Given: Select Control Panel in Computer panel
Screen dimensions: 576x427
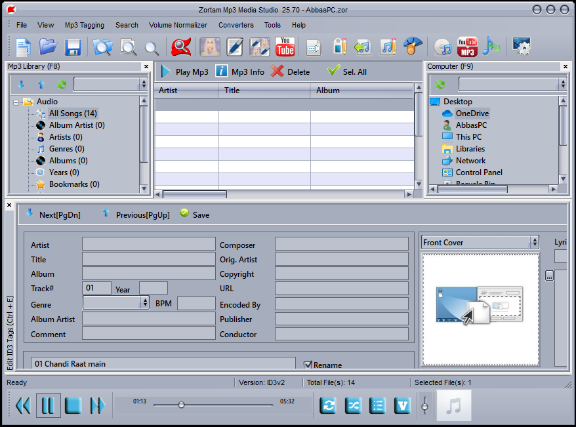Looking at the screenshot, I should tap(479, 173).
